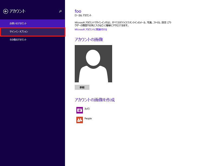
Task: Click the empty sidebar area below その他のアカウント
Action: (x=32, y=103)
